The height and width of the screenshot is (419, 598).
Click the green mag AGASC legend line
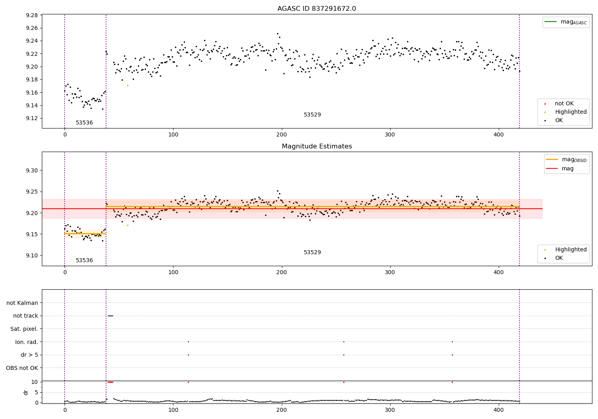(551, 22)
